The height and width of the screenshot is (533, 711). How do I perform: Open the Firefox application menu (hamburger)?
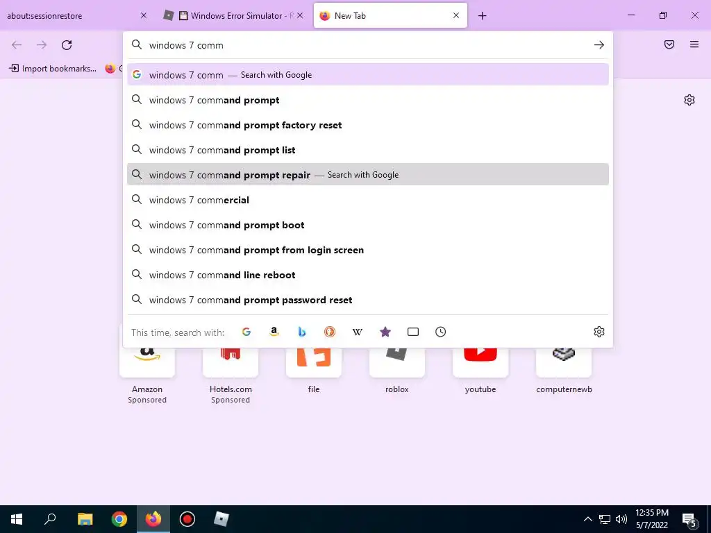pos(694,44)
